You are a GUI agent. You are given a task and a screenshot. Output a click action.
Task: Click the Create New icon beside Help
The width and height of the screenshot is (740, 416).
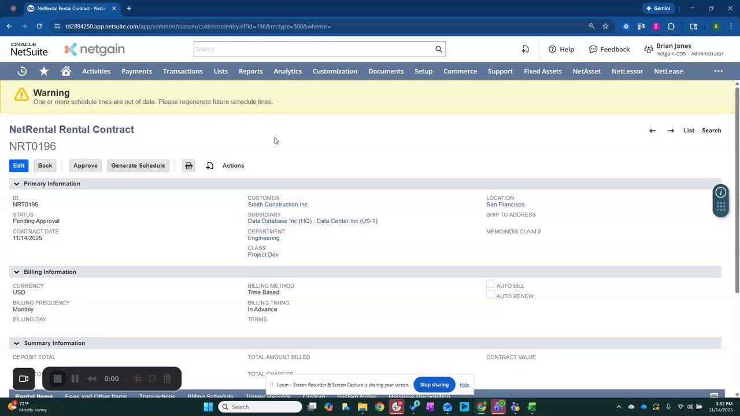(x=525, y=49)
